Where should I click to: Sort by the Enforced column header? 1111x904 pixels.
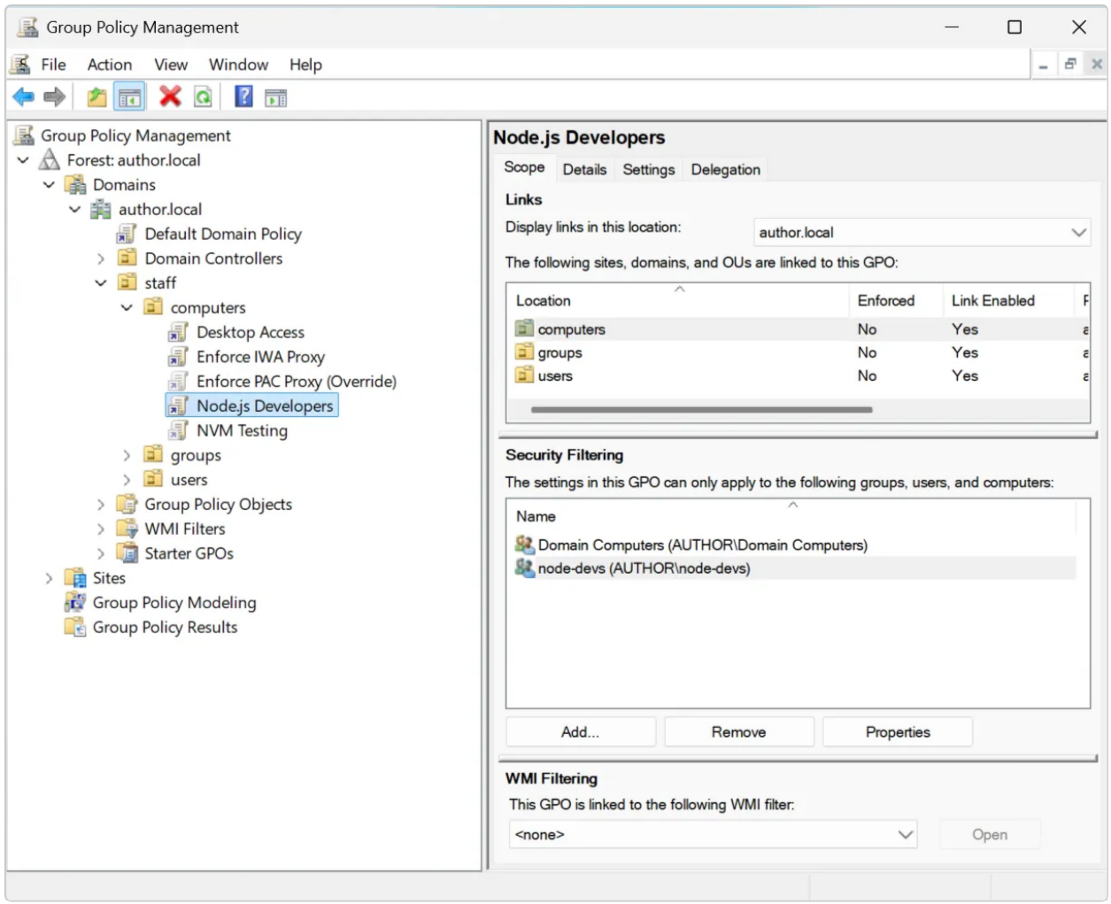pos(896,300)
